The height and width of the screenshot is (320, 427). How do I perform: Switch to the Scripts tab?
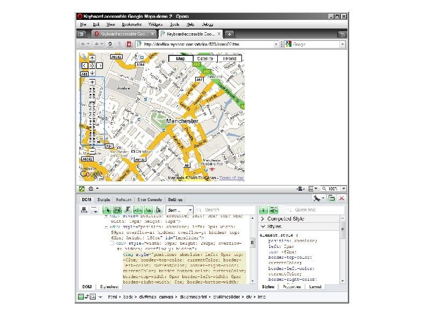tap(104, 200)
